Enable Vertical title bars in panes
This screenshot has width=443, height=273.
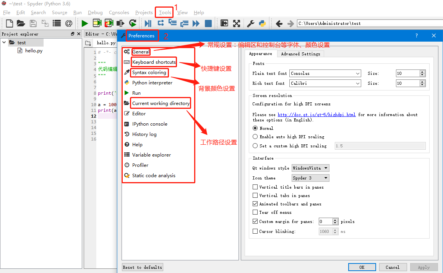[x=255, y=187]
